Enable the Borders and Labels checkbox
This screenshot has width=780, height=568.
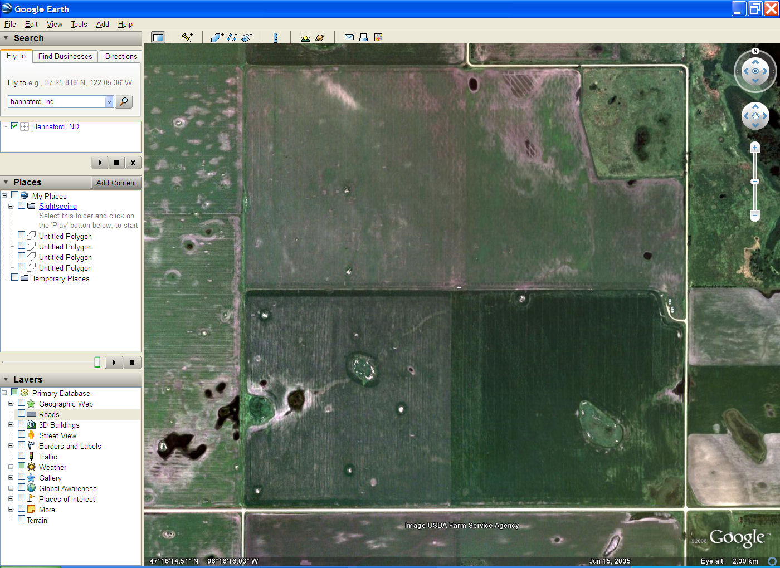coord(21,445)
